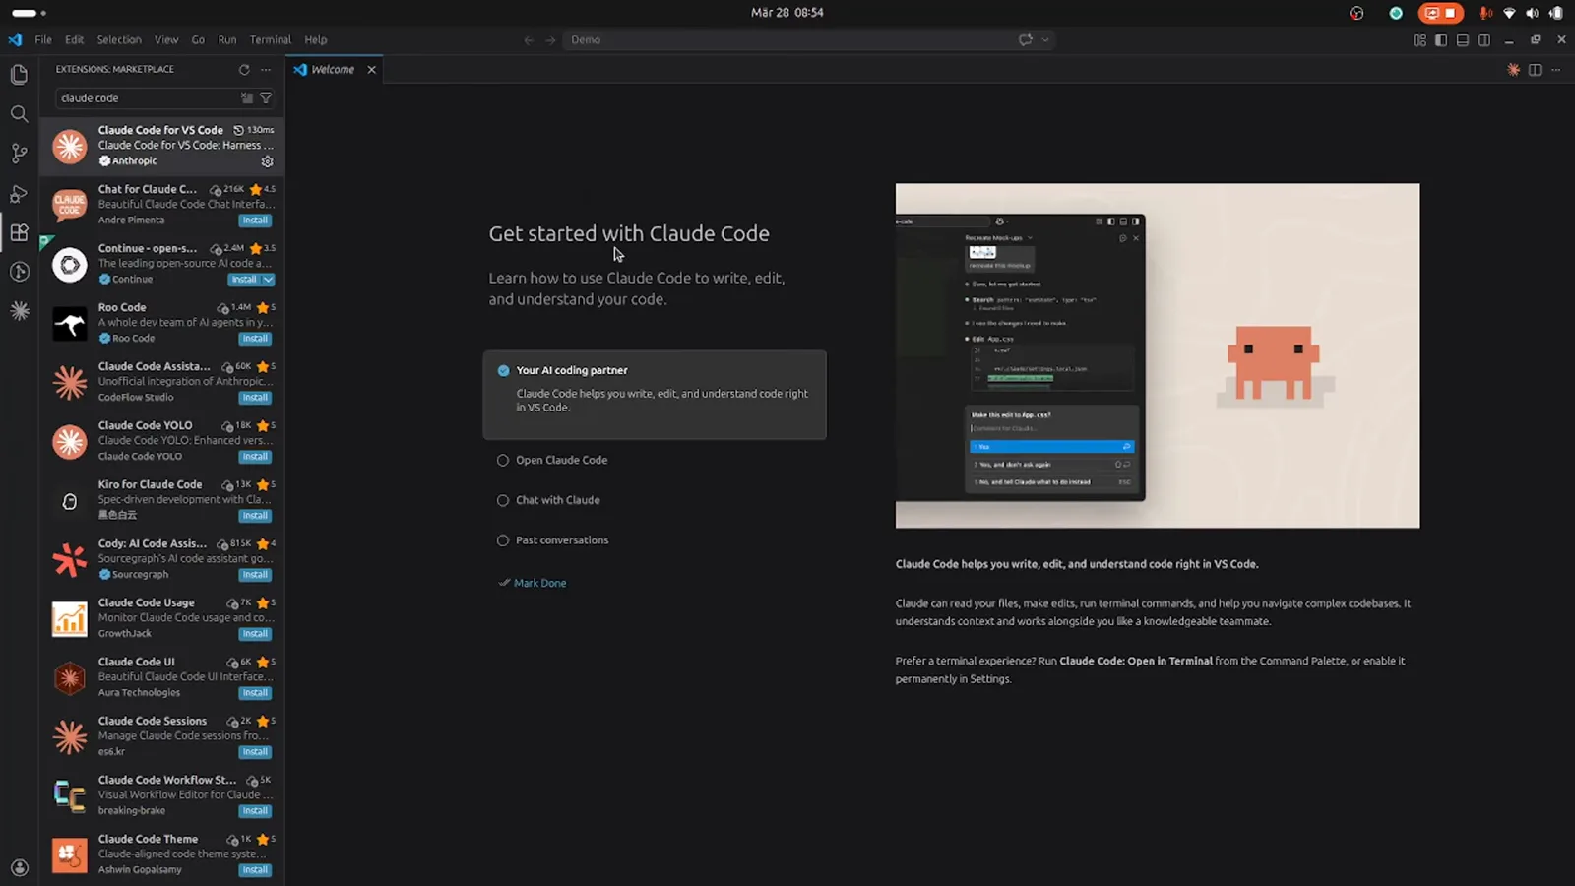Install the Claude Code UI extension
Screen dimensions: 1575x886
tap(255, 693)
